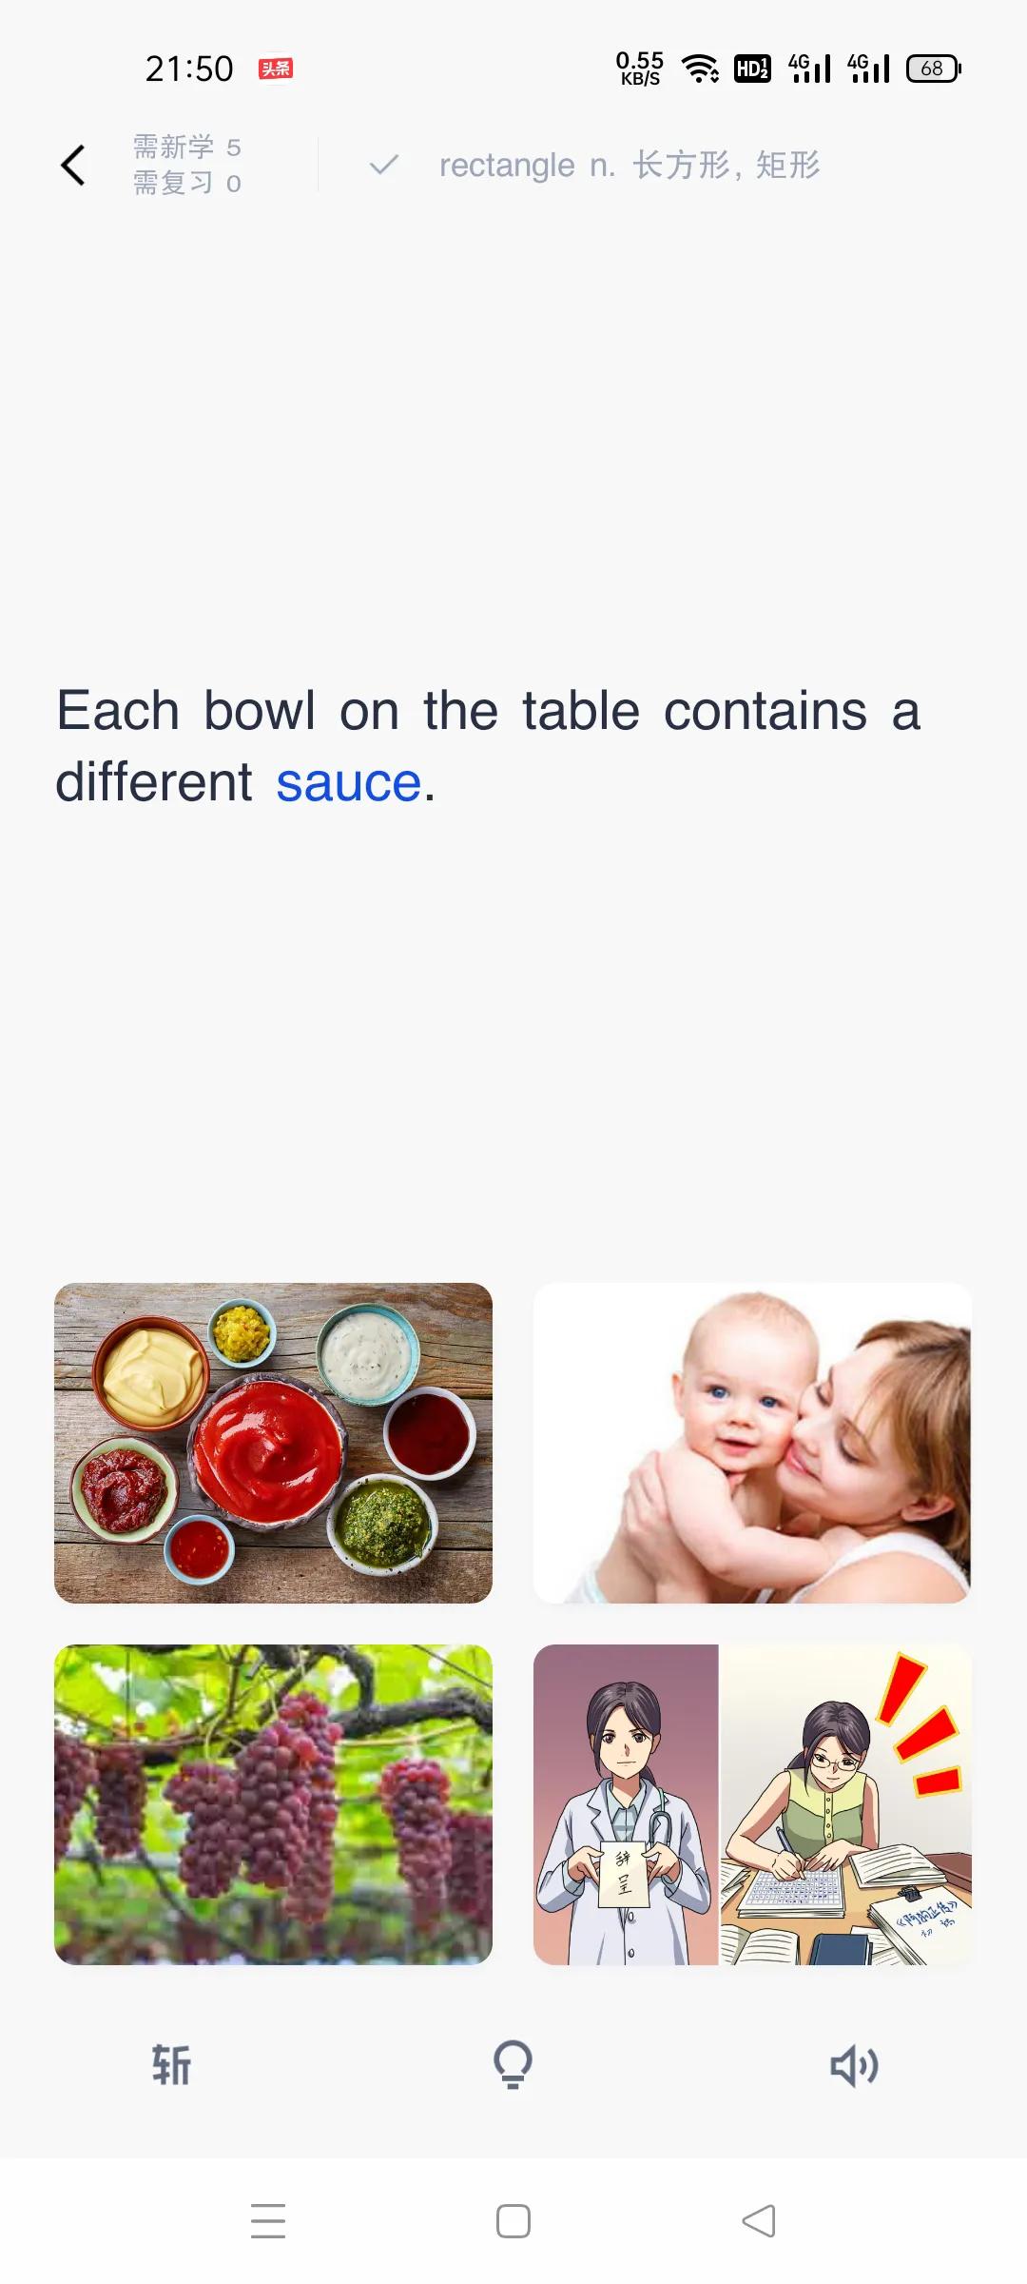The height and width of the screenshot is (2284, 1027).
Task: Tap the previous word rectangle definition
Action: click(x=630, y=166)
